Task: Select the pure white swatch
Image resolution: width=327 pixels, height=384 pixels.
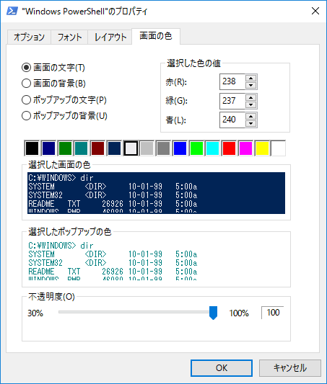Action: coord(279,148)
